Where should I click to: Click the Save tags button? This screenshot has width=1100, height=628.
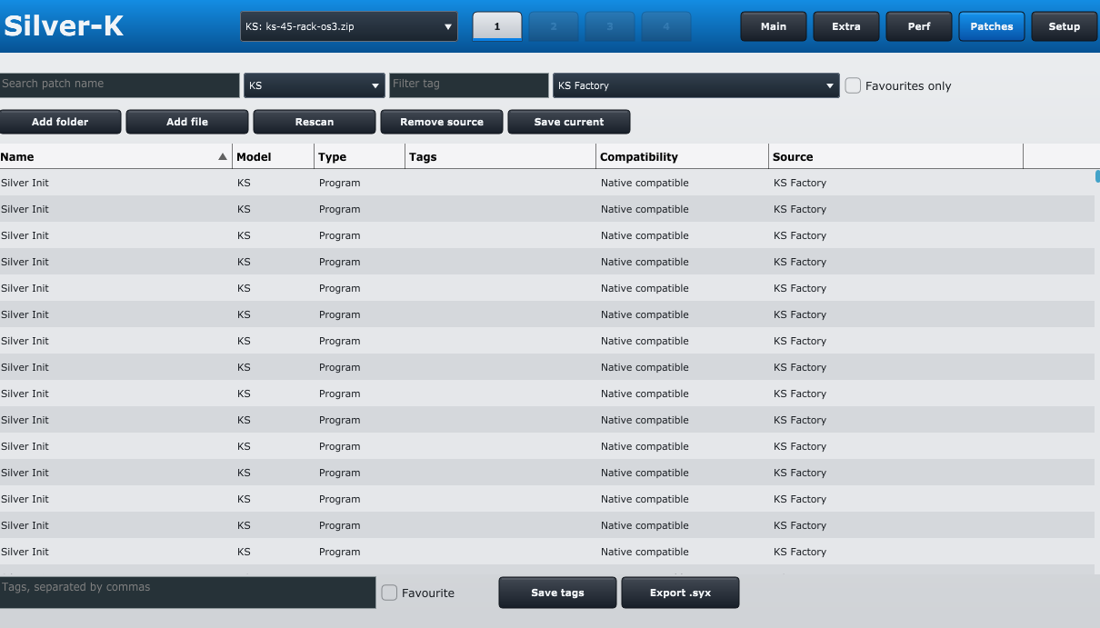click(x=557, y=593)
